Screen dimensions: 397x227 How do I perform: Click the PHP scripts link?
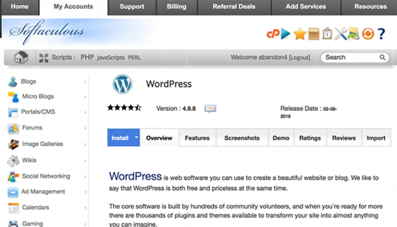87,57
